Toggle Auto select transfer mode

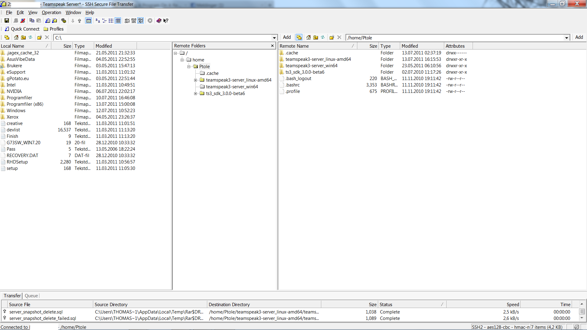coord(141,21)
